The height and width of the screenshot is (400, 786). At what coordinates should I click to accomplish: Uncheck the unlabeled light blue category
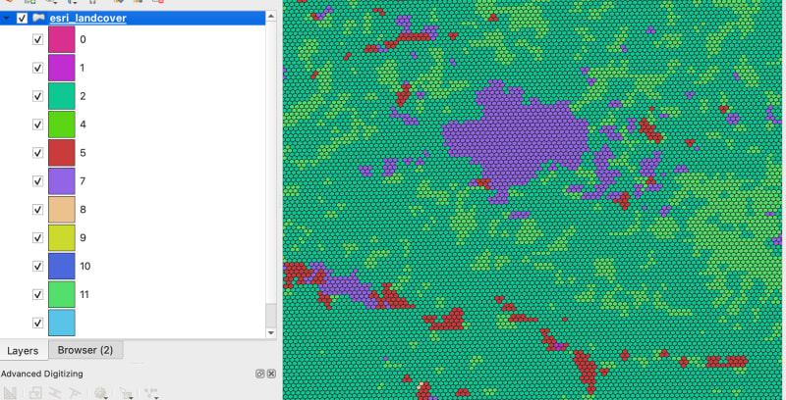pos(38,323)
